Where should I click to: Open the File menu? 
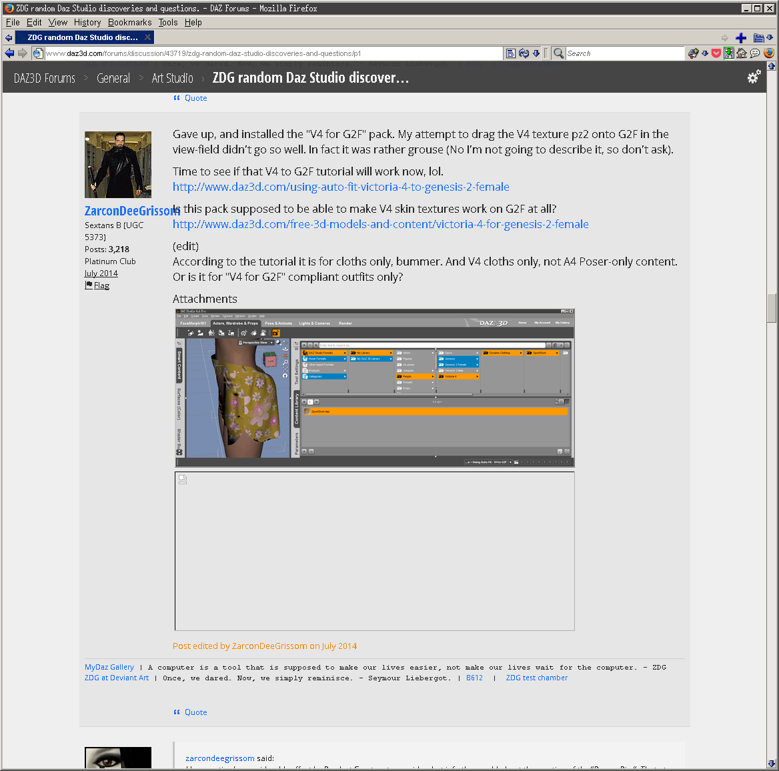click(13, 23)
